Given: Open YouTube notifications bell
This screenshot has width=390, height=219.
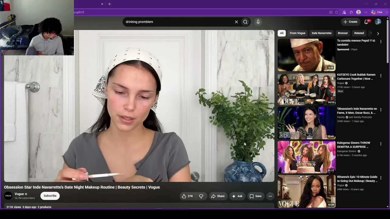Looking at the screenshot, I should [x=367, y=22].
